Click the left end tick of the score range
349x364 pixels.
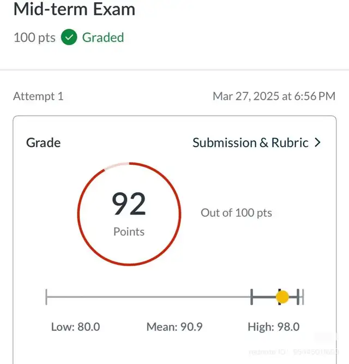[46, 297]
